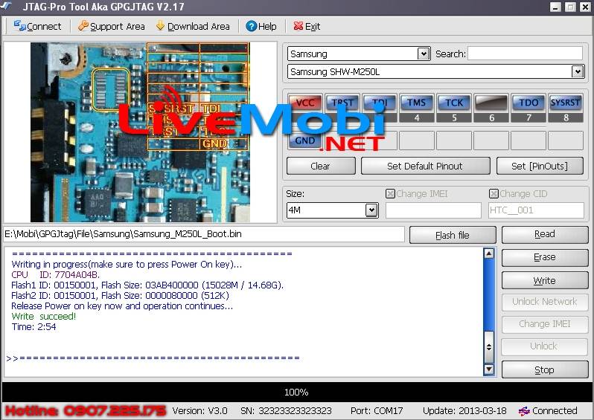Image resolution: width=594 pixels, height=420 pixels.
Task: Click the IMEI text input field
Action: tap(433, 210)
